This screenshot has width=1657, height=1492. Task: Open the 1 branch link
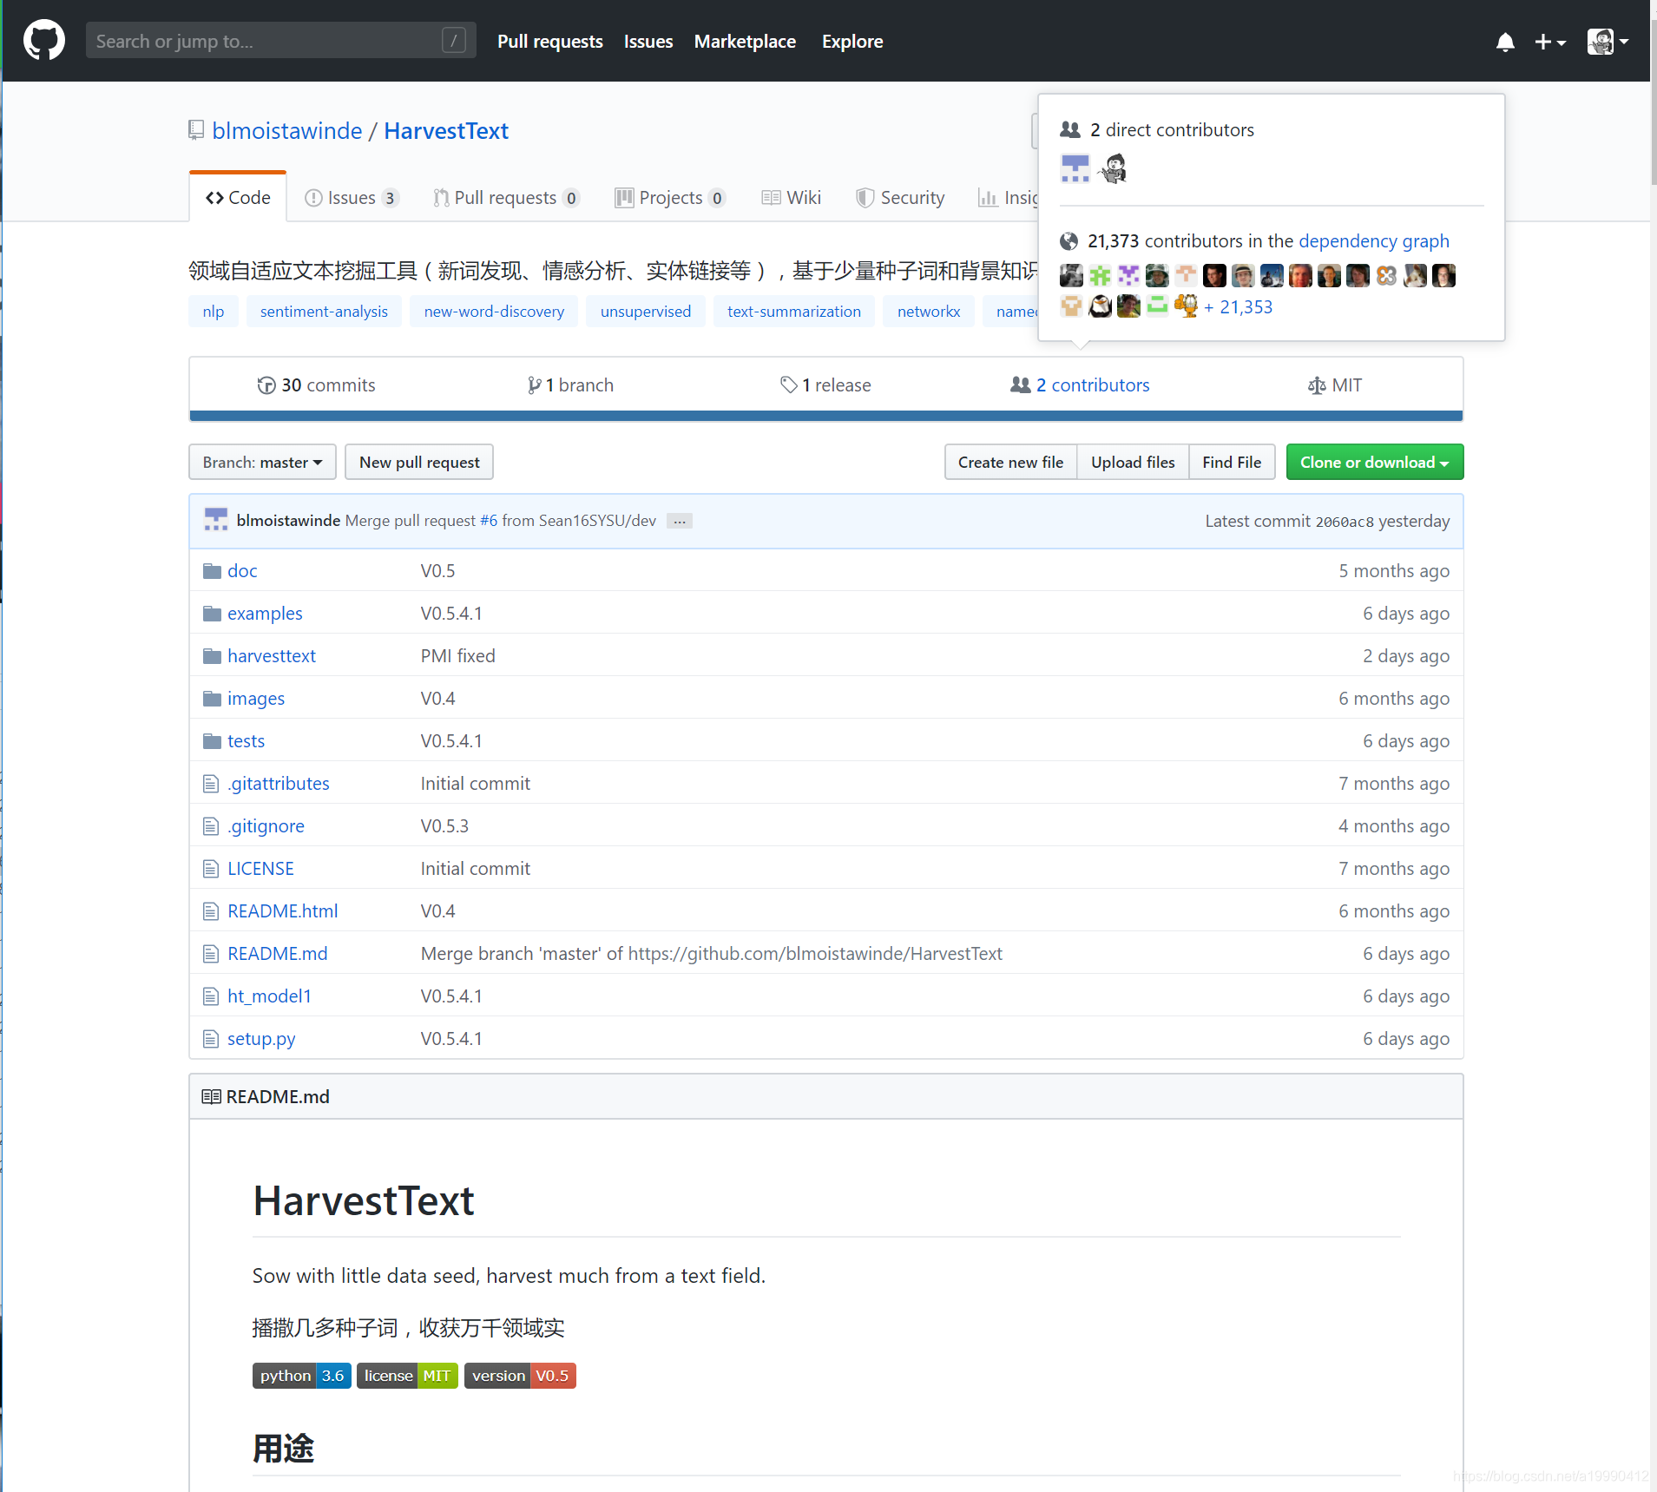[x=570, y=385]
